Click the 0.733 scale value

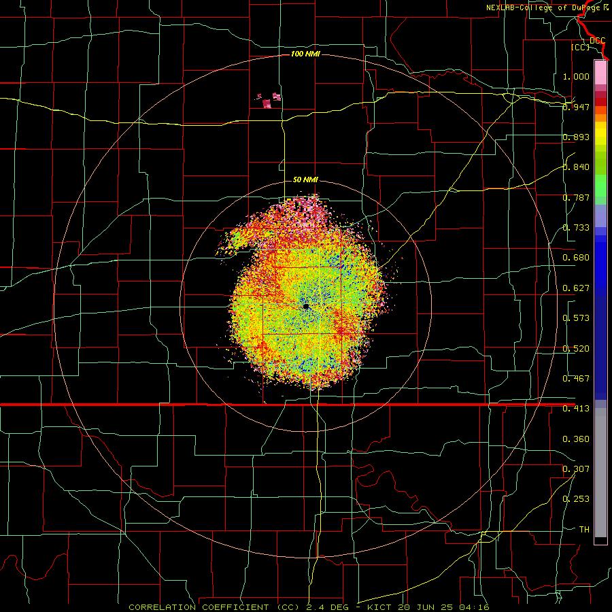click(x=576, y=228)
